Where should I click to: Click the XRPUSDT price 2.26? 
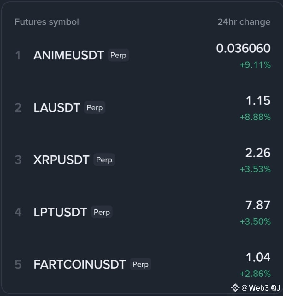click(x=258, y=153)
